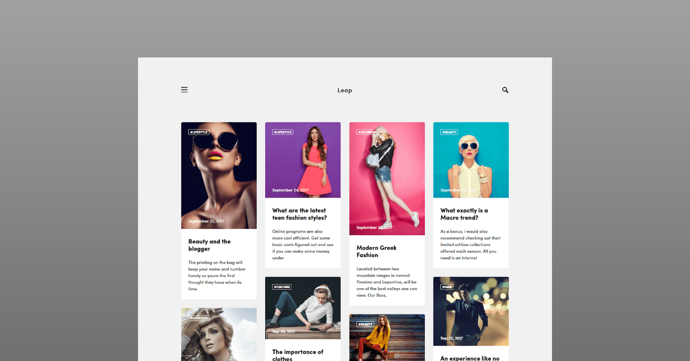Click the pink dress post's photo

pos(302,159)
